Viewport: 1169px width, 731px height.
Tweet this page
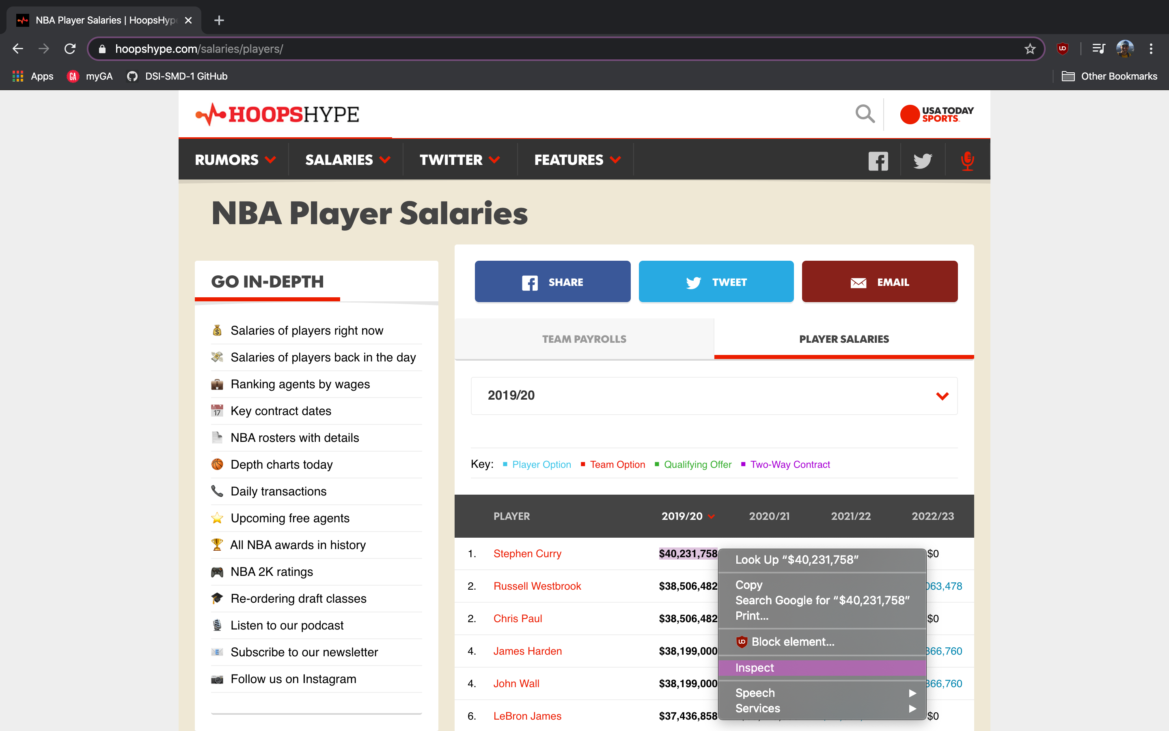716,281
